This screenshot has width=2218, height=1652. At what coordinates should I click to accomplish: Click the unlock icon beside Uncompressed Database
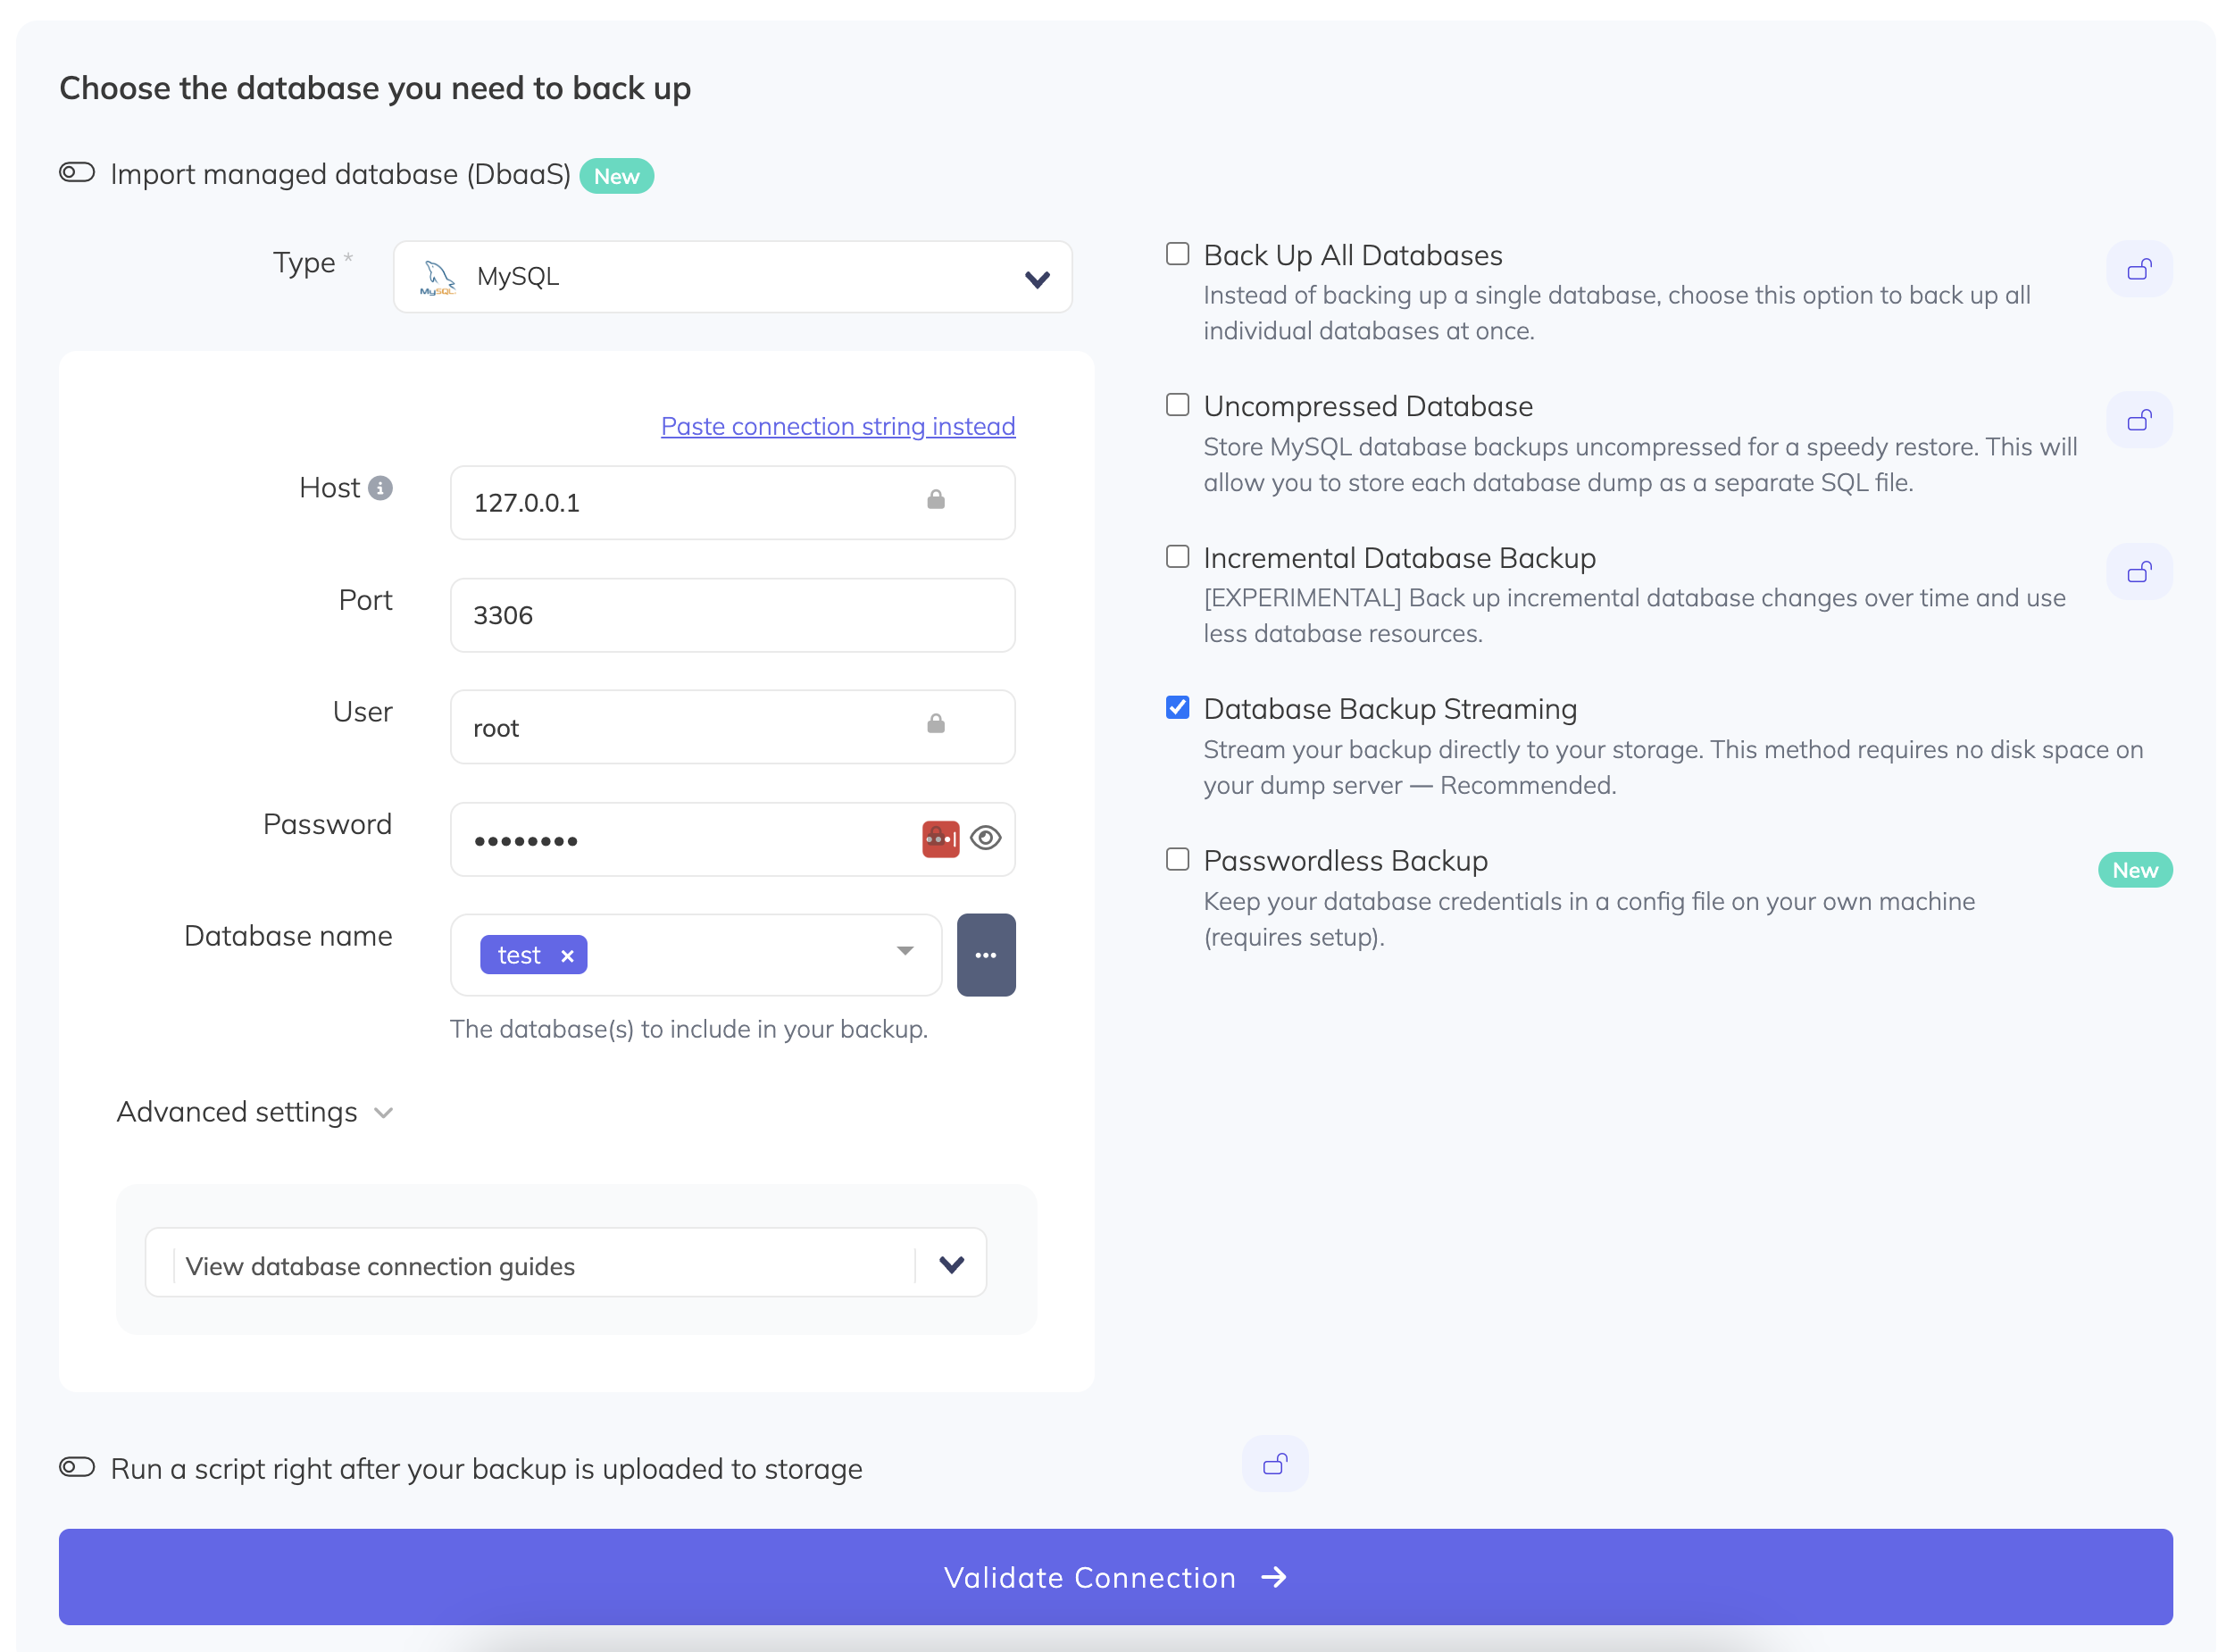click(x=2138, y=420)
